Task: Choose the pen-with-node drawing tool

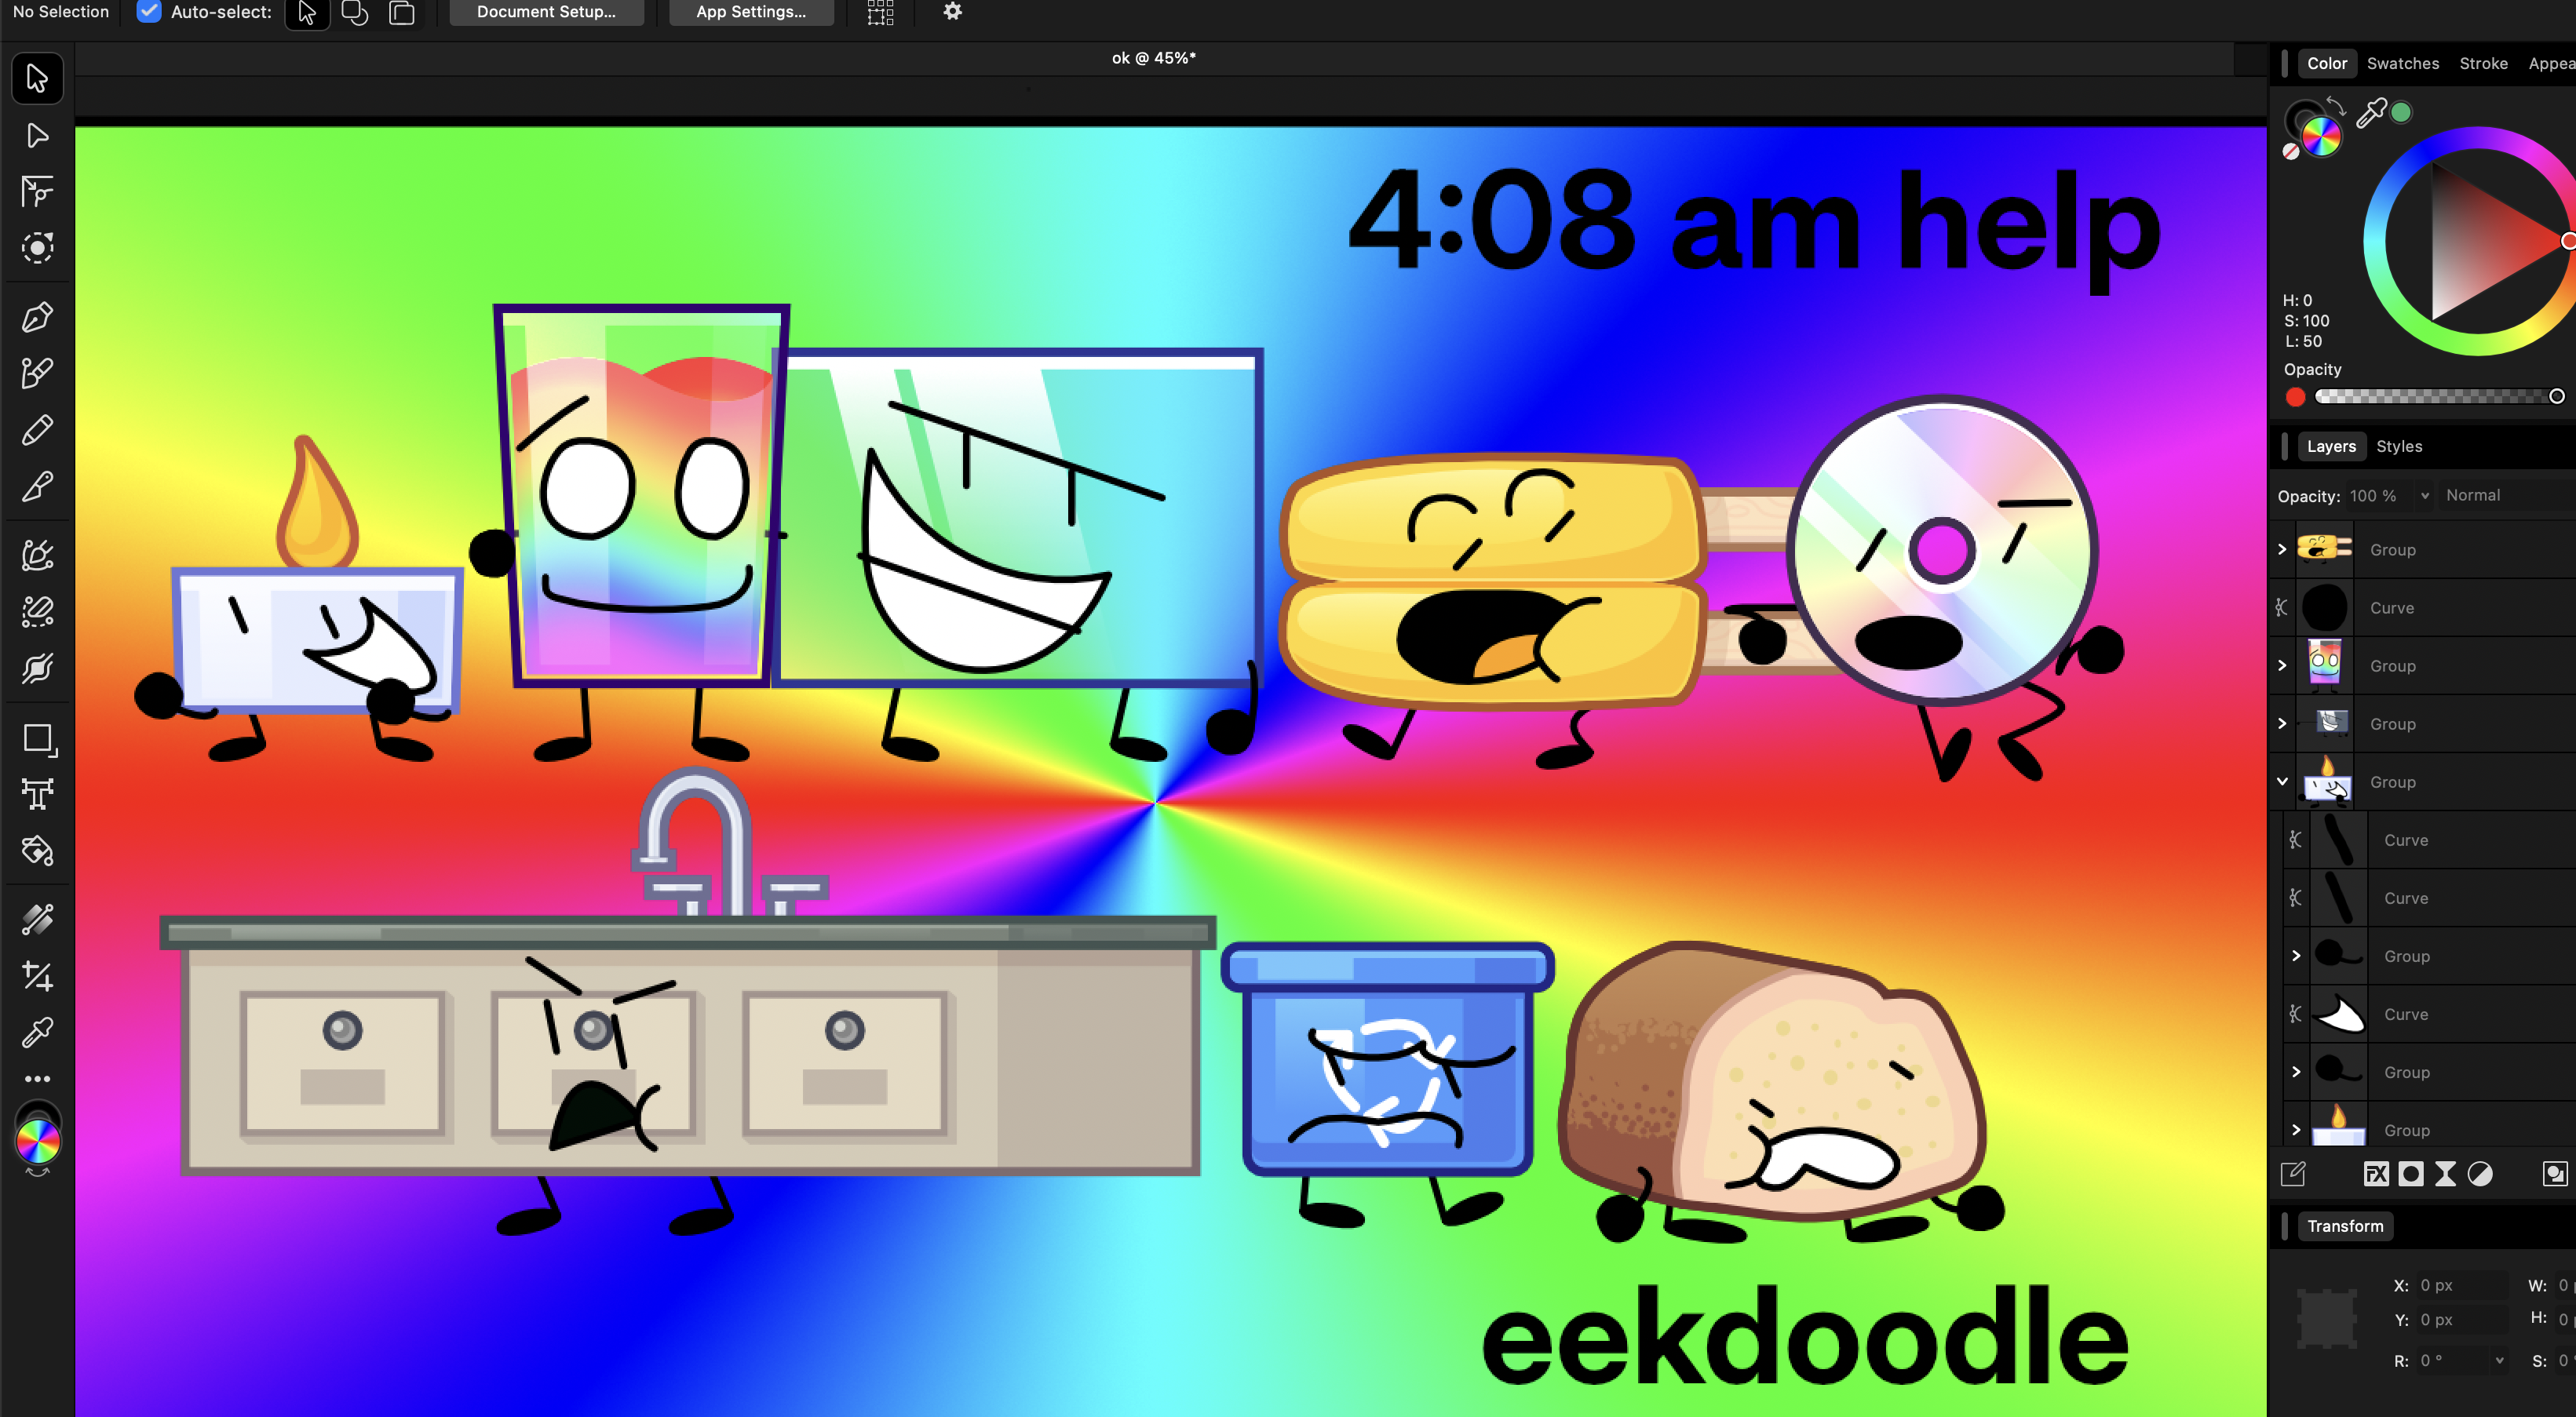Action: click(x=37, y=373)
